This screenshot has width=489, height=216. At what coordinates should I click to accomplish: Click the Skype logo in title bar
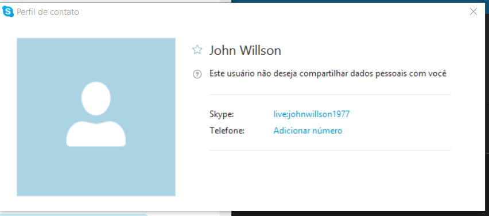point(8,12)
